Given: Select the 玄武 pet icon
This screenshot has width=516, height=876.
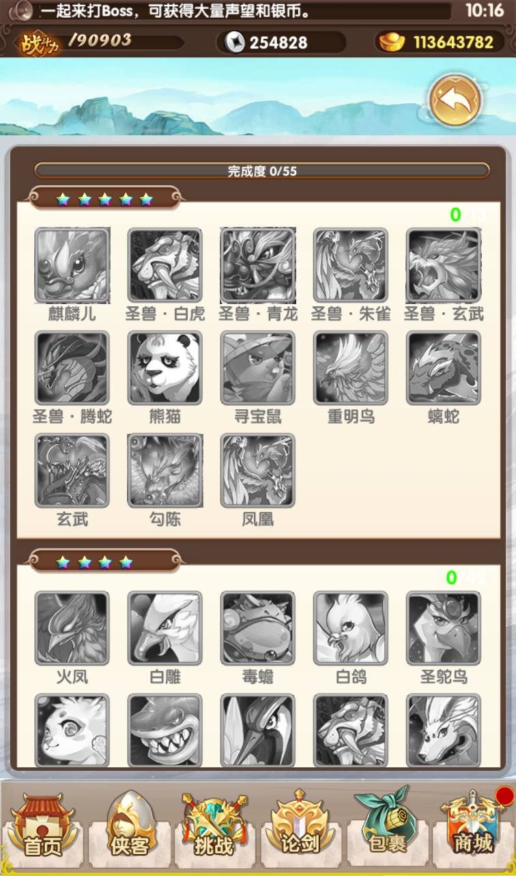Looking at the screenshot, I should (x=72, y=470).
